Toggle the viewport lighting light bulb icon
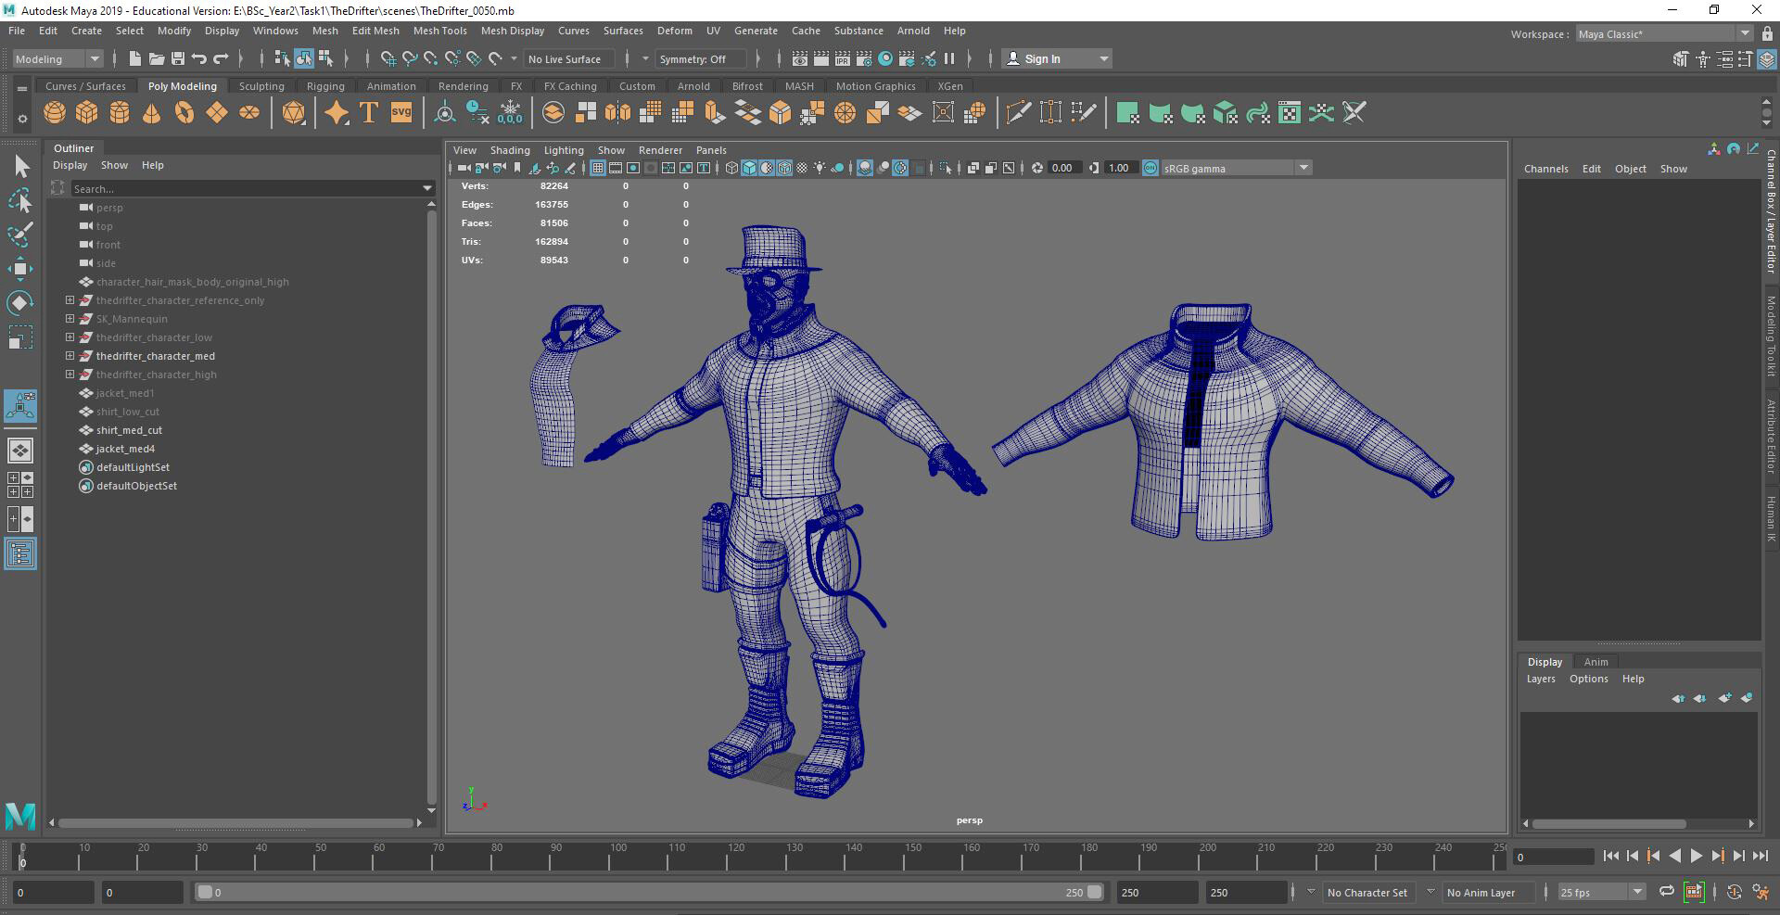1780x915 pixels. (x=820, y=168)
